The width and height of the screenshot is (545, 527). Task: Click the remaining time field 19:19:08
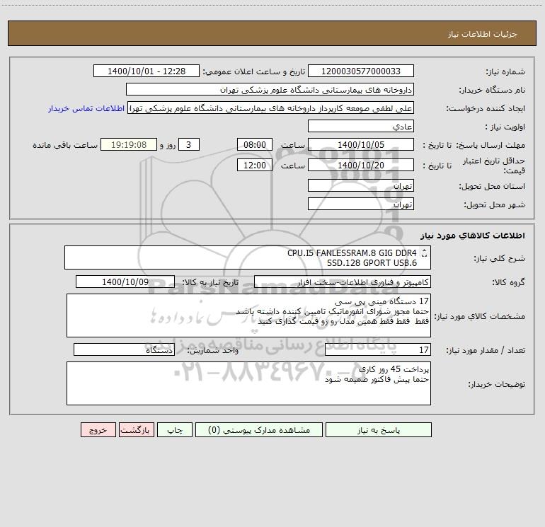click(x=129, y=144)
